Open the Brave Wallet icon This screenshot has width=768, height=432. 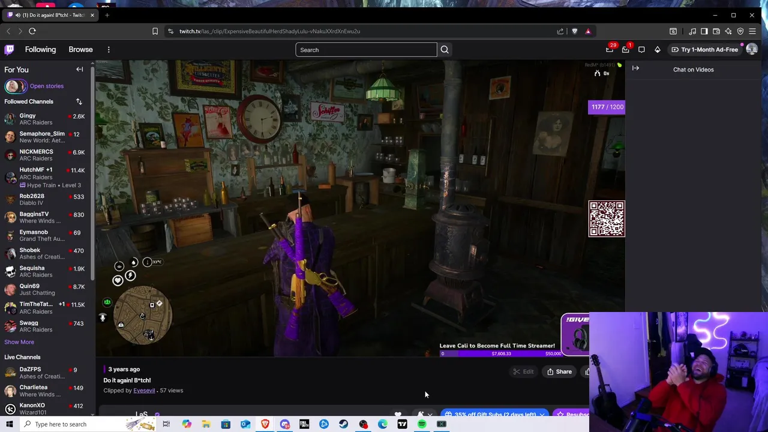716,31
